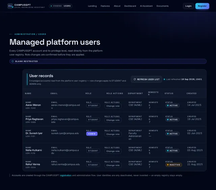Click the Faculty Administration department cell
The width and height of the screenshot is (216, 190).
pos(135,136)
